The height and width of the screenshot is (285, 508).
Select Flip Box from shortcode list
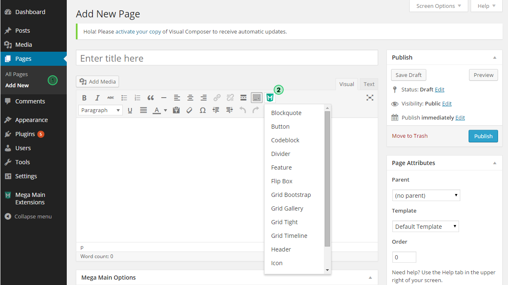click(282, 181)
